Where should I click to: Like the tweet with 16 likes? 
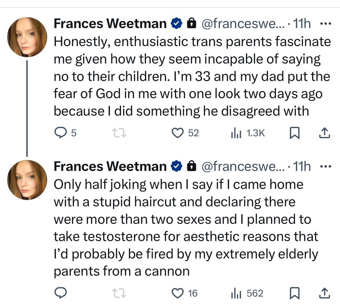pos(178,293)
